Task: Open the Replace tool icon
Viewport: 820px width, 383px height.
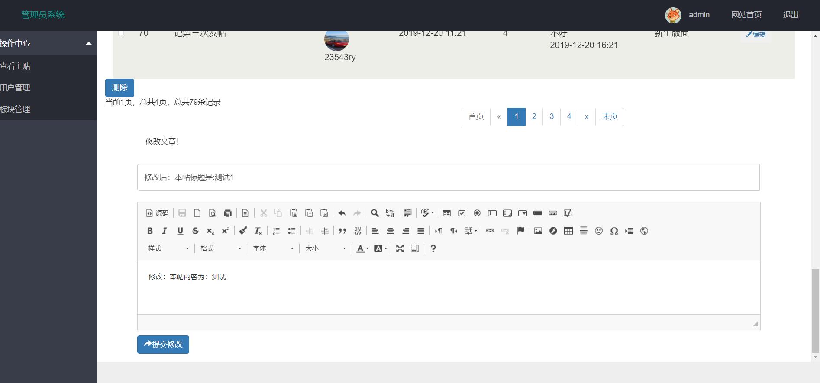Action: coord(390,213)
